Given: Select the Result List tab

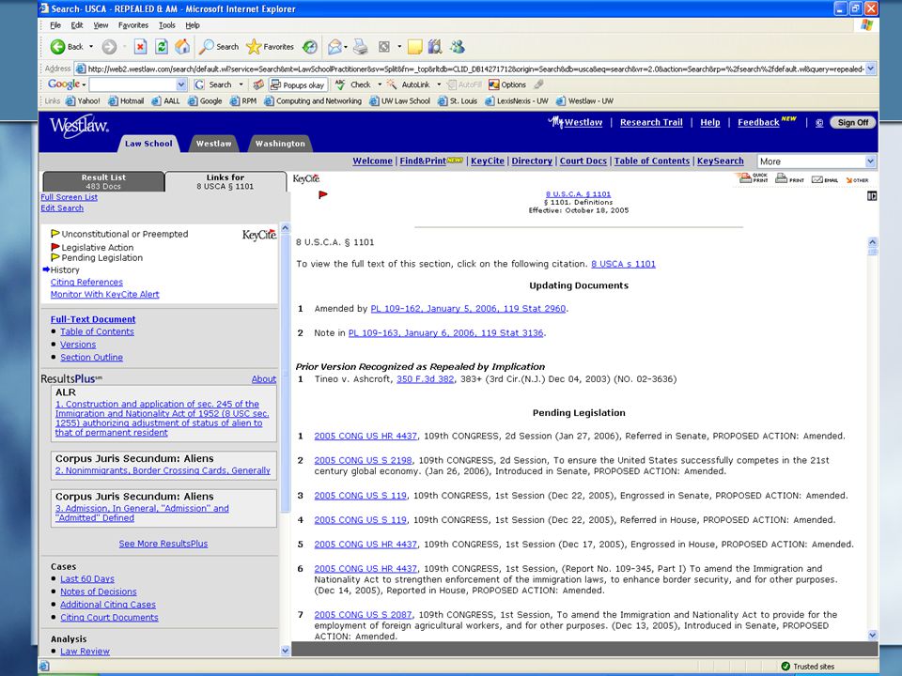Looking at the screenshot, I should pyautogui.click(x=103, y=181).
